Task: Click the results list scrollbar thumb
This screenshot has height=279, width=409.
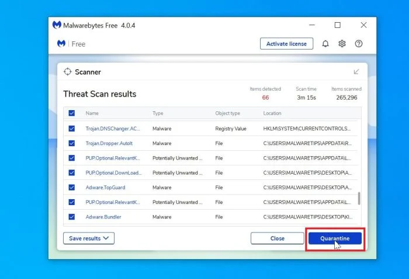Action: point(359,199)
